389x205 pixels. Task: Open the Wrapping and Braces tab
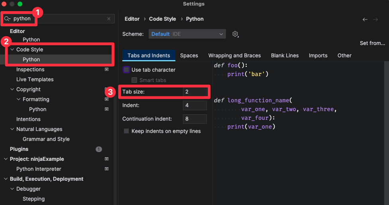[234, 55]
